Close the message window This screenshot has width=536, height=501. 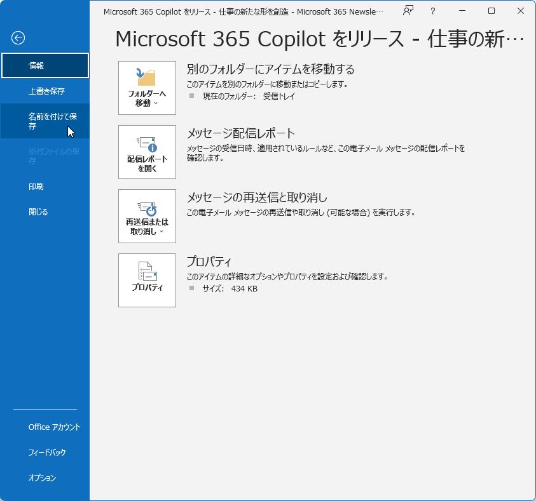(521, 11)
